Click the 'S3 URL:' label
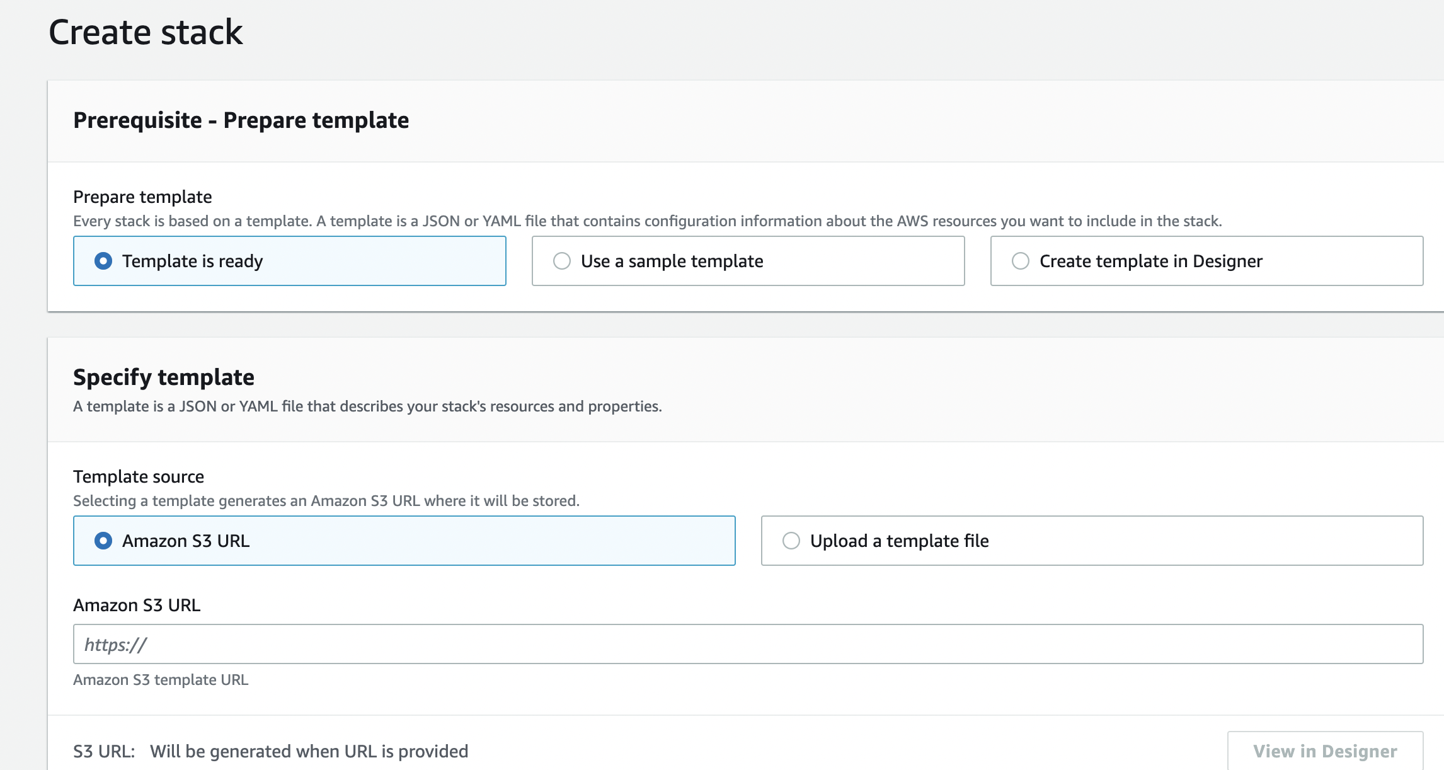 click(104, 751)
